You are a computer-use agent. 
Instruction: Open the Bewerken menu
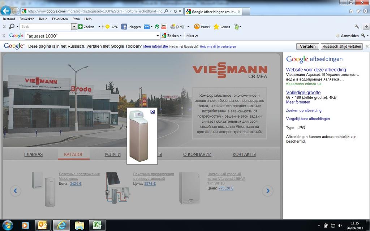[27, 19]
